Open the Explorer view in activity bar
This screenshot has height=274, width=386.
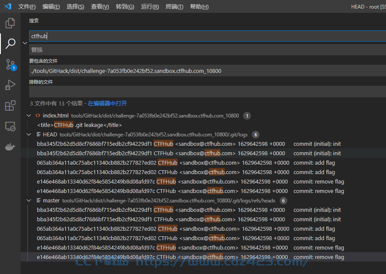[10, 23]
